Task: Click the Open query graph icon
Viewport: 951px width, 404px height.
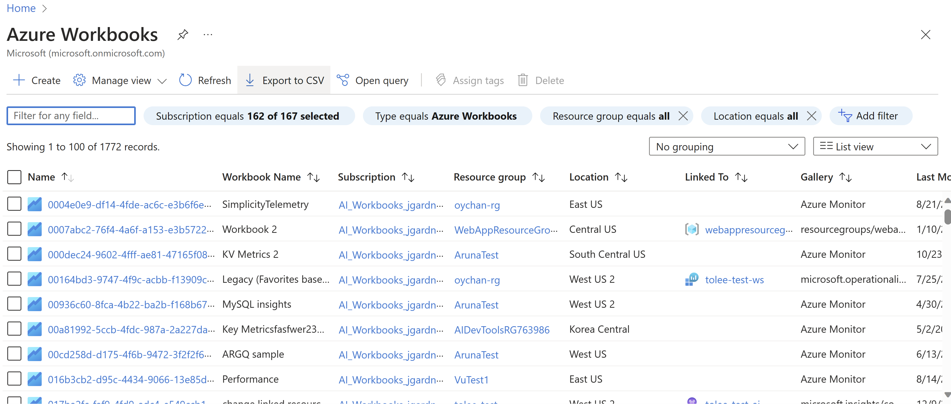Action: click(x=343, y=80)
